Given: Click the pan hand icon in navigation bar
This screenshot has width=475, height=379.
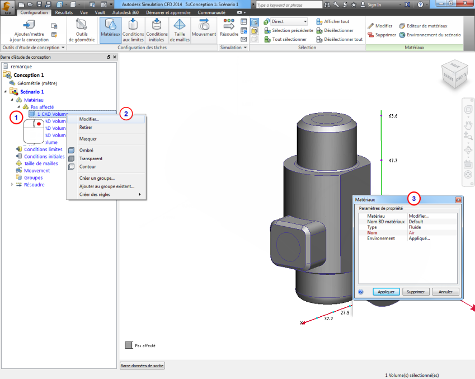Looking at the screenshot, I should point(468,124).
